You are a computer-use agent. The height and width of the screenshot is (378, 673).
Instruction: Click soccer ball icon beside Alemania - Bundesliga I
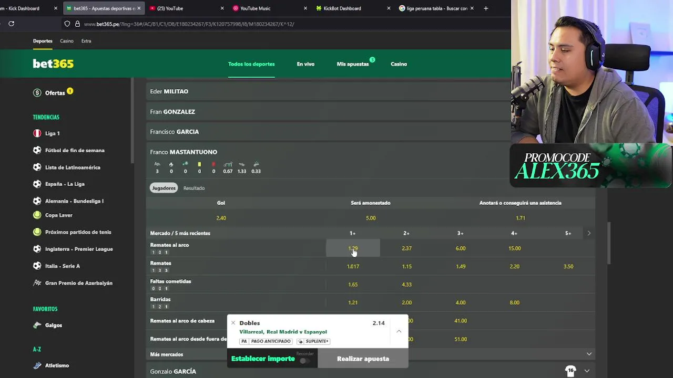(x=37, y=201)
